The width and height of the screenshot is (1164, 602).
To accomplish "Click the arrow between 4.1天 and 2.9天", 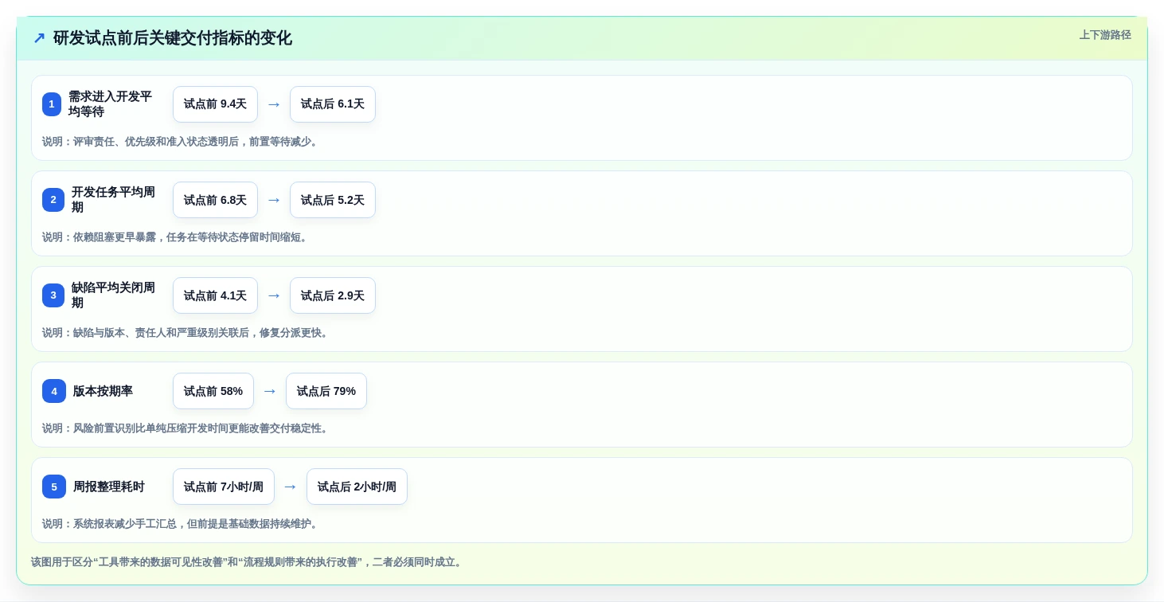I will tap(274, 295).
